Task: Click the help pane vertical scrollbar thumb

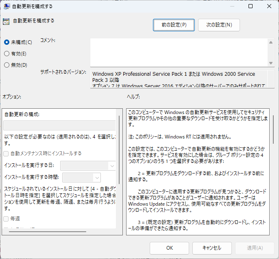Action: [273, 129]
